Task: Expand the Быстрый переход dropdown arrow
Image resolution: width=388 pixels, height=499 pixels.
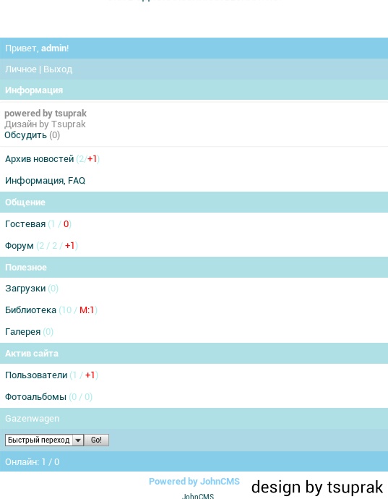Action: click(78, 440)
